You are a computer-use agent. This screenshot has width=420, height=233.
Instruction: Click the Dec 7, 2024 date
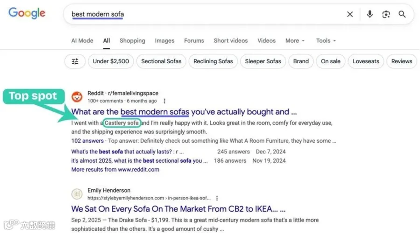[271, 152]
